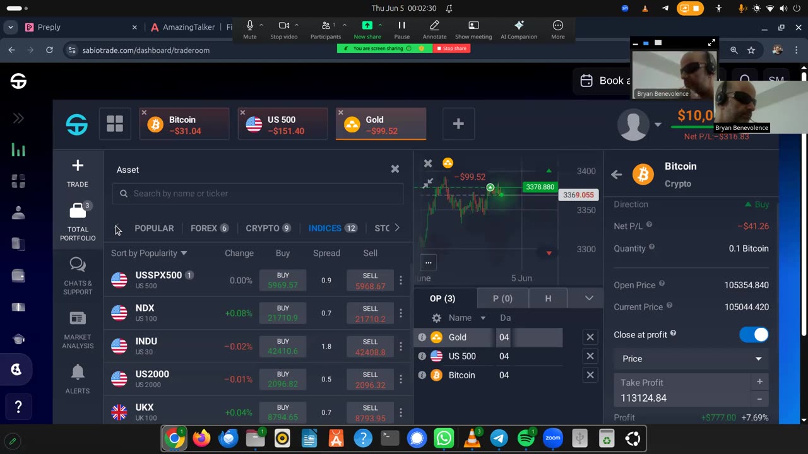Switch to the P (0) pending tab
This screenshot has width=808, height=454.
point(502,298)
